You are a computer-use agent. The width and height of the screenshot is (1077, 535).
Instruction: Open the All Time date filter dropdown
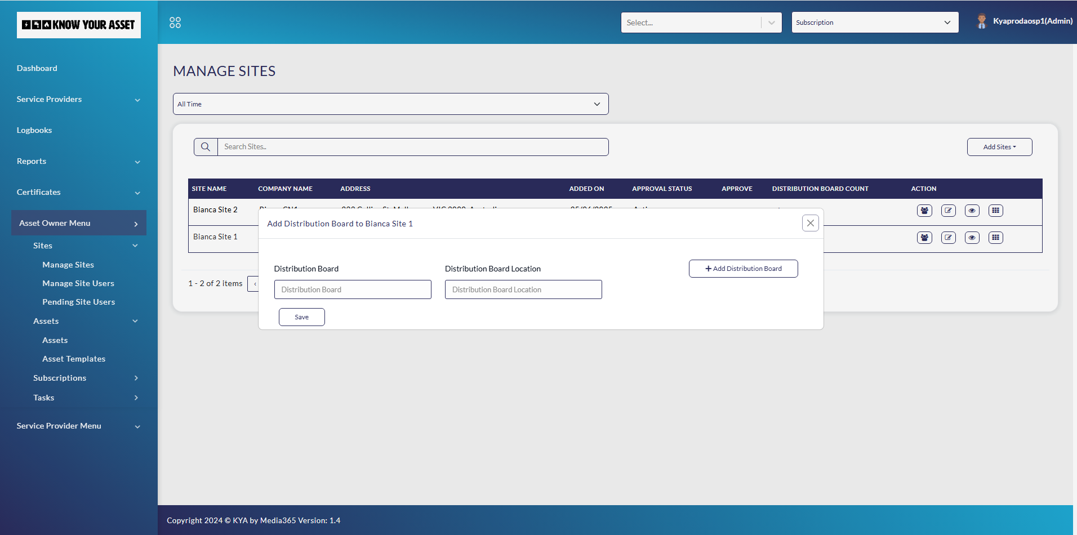pos(391,104)
